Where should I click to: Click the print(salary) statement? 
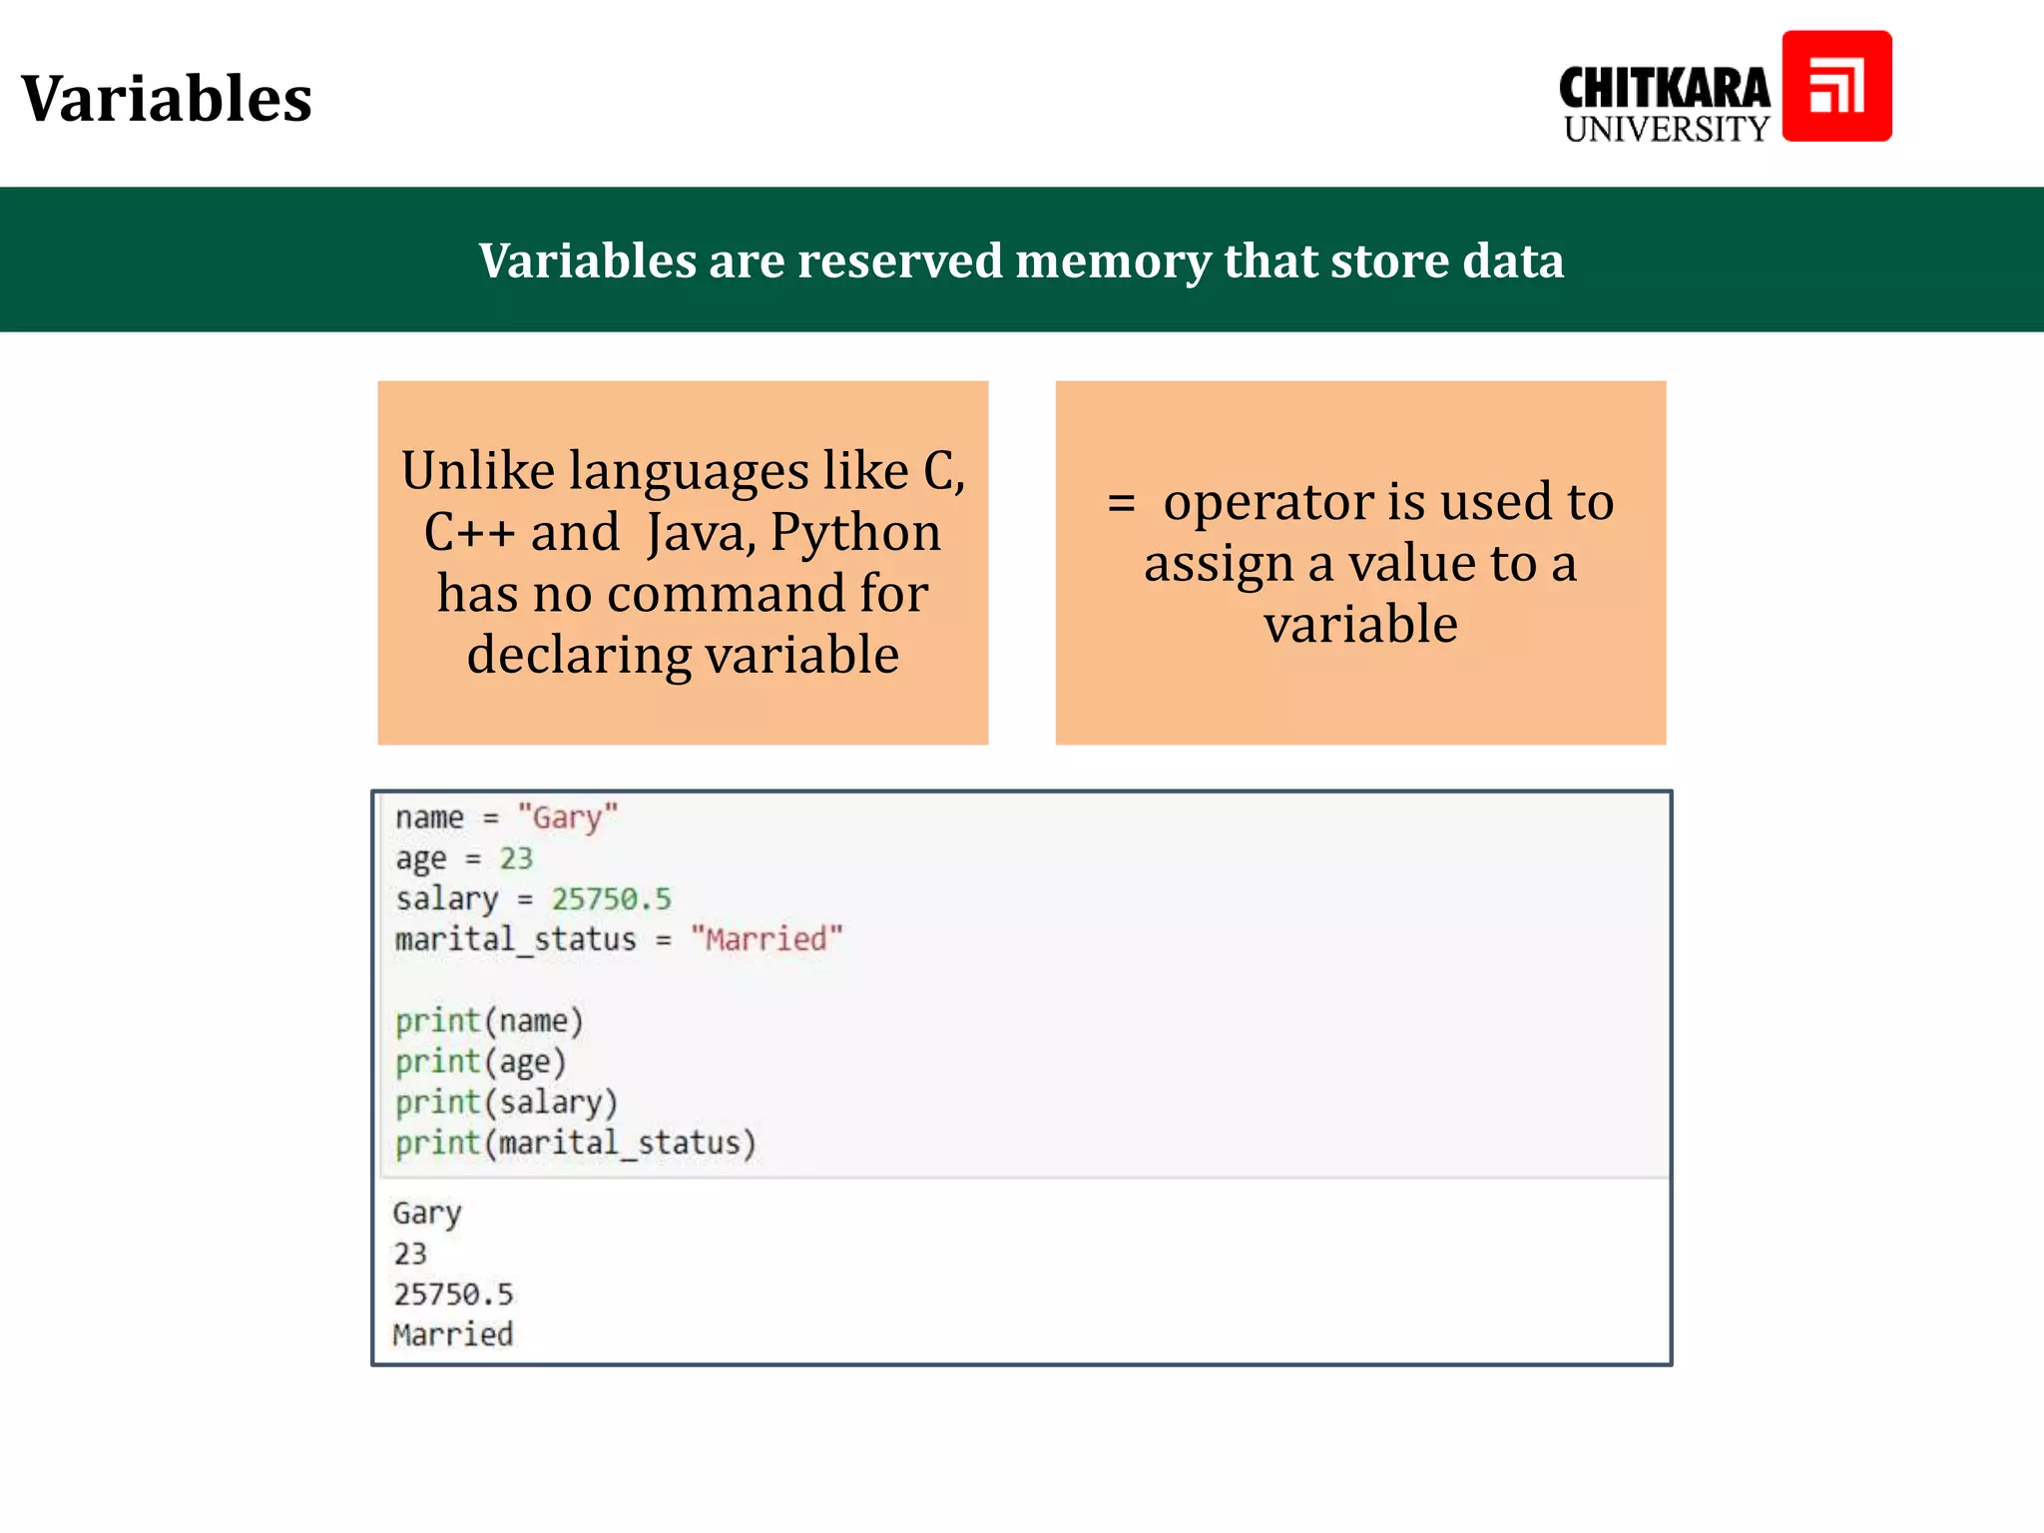click(506, 1103)
